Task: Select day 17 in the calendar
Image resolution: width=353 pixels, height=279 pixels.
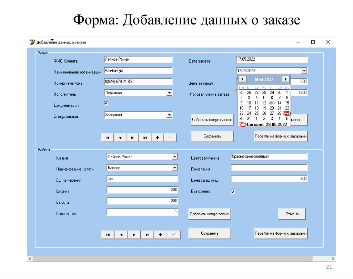Action: (x=249, y=108)
